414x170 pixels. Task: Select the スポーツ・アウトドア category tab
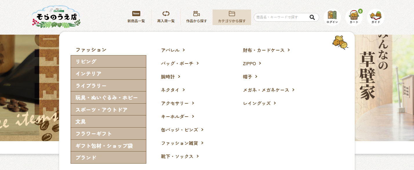click(x=108, y=110)
